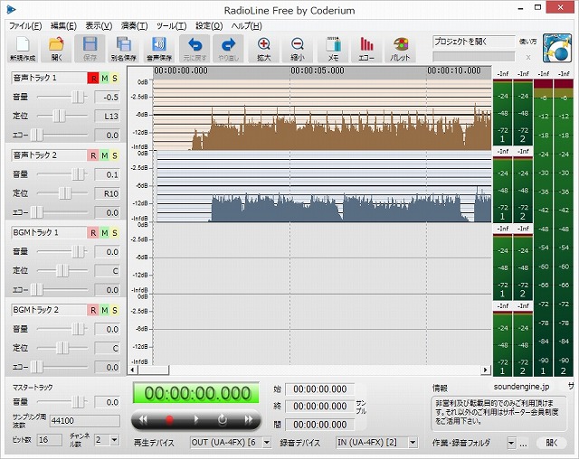
Task: Open the ツール(T) menu
Action: 171,26
